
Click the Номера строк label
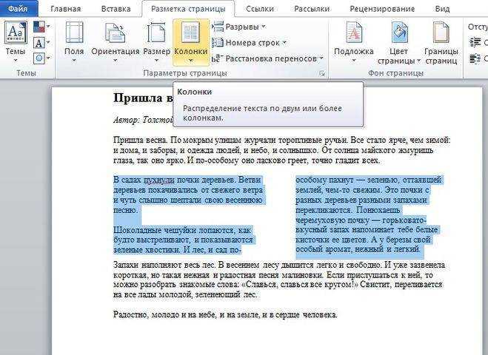(x=253, y=43)
